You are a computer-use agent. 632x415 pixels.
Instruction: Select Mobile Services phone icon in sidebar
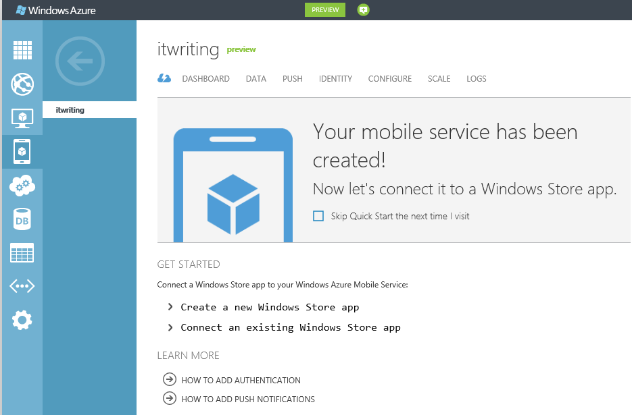(x=22, y=152)
